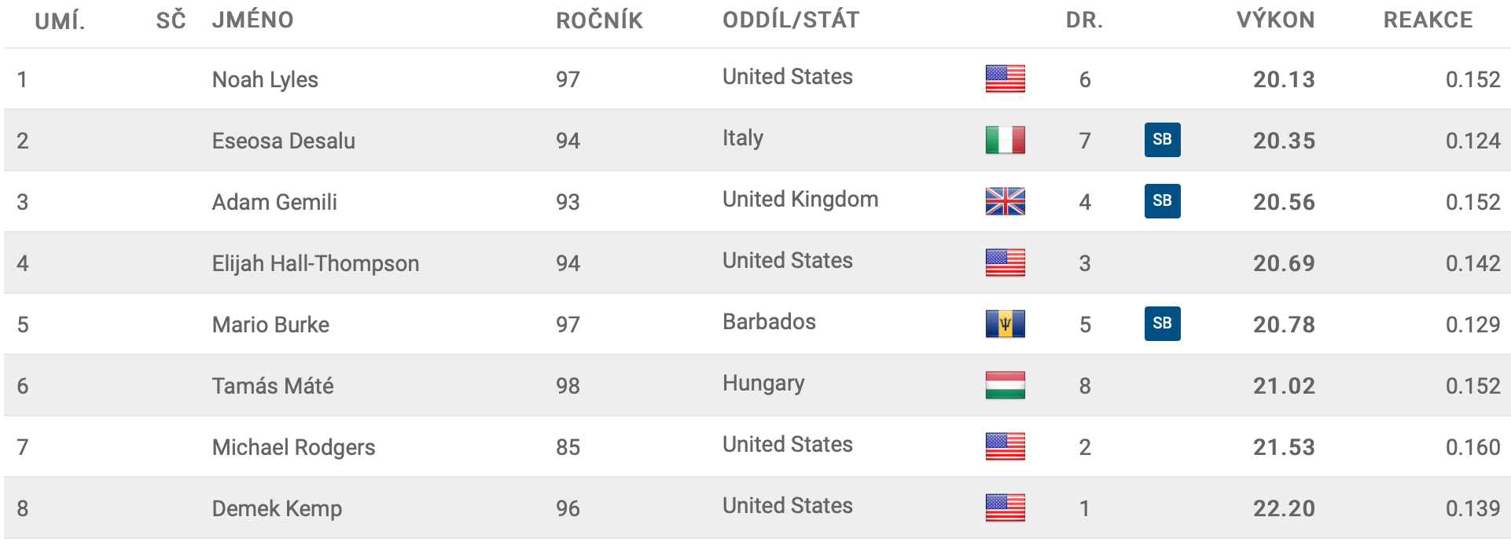Click Demek Kemp's United States flag icon

1005,508
